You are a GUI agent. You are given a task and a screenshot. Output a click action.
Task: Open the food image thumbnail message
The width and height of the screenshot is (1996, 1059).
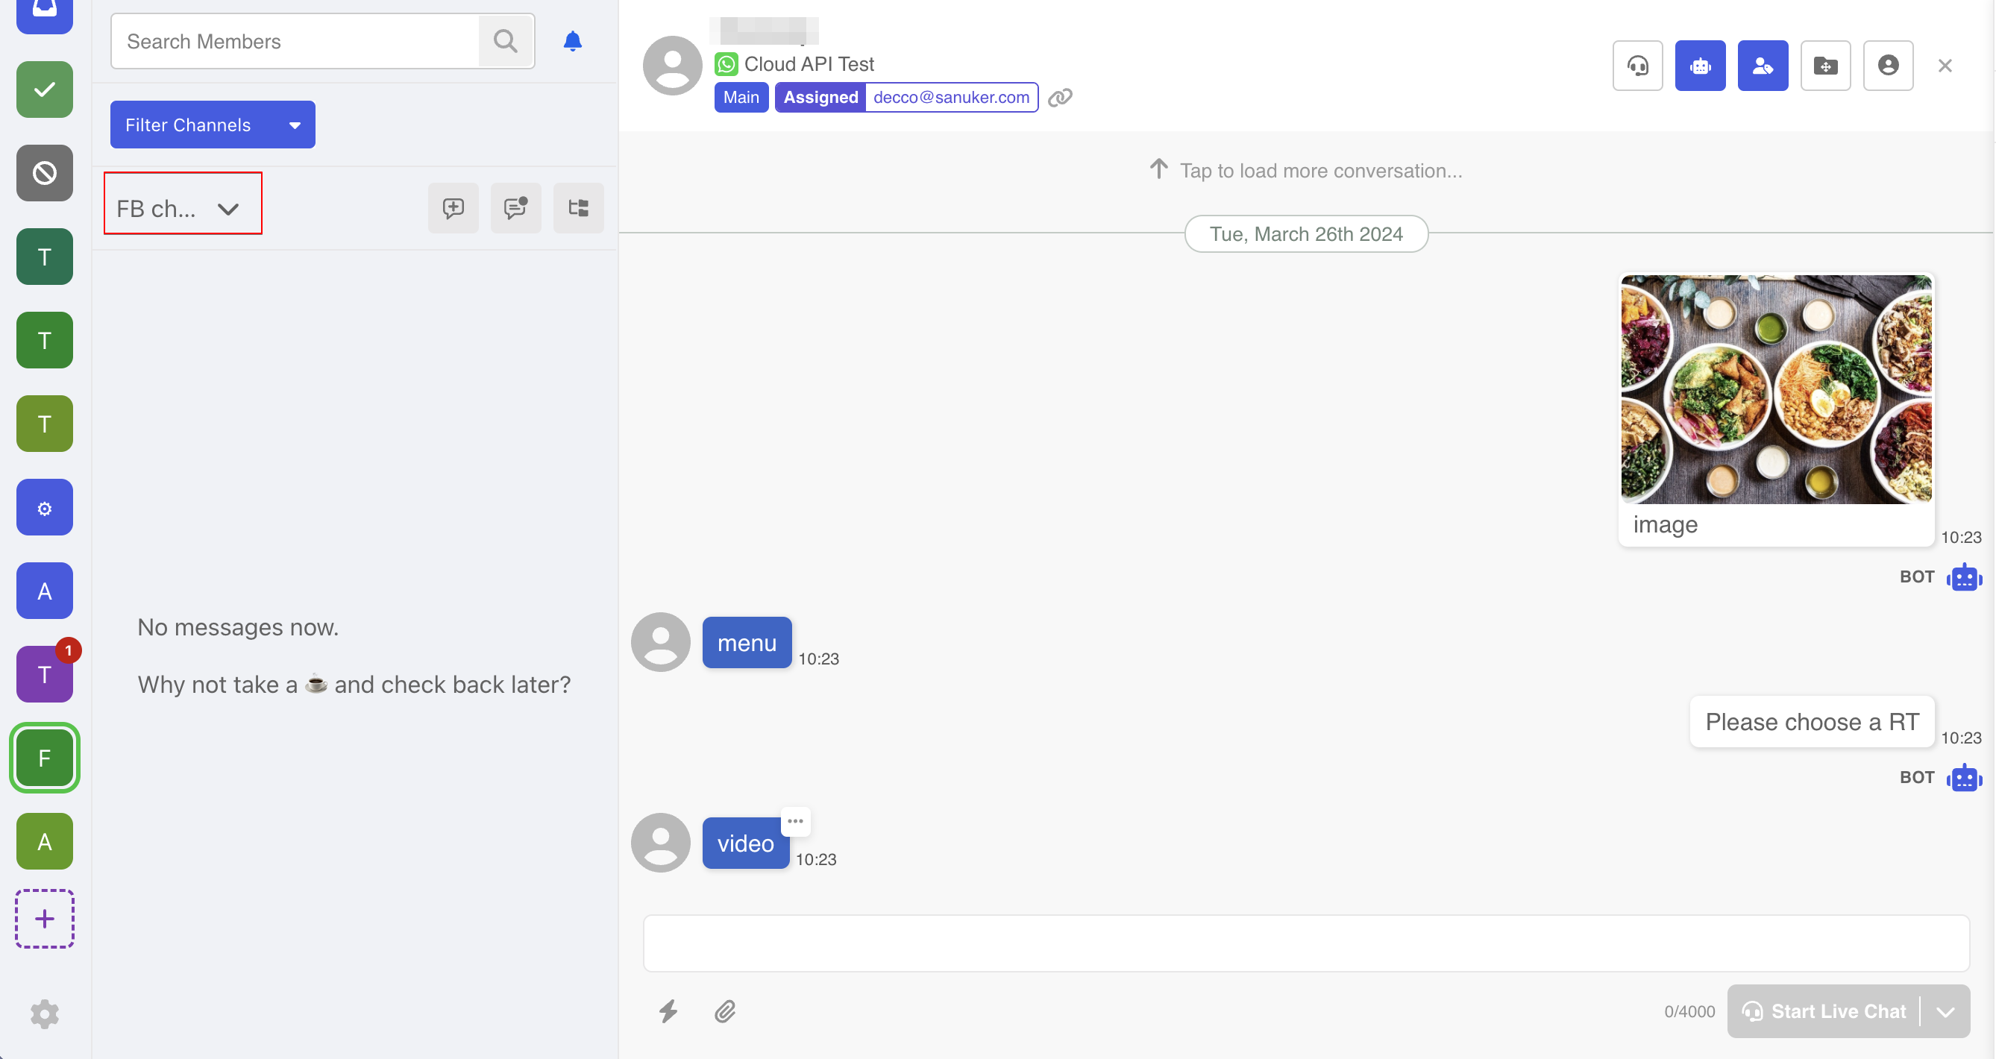pos(1776,390)
